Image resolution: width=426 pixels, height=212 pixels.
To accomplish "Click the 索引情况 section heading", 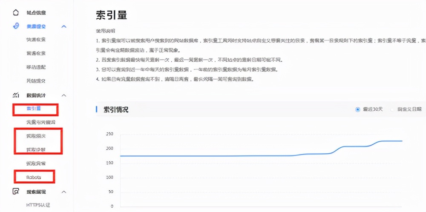I will (116, 110).
